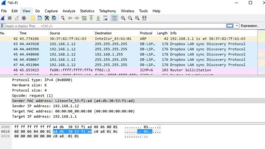Open the Analyze menu

point(69,11)
